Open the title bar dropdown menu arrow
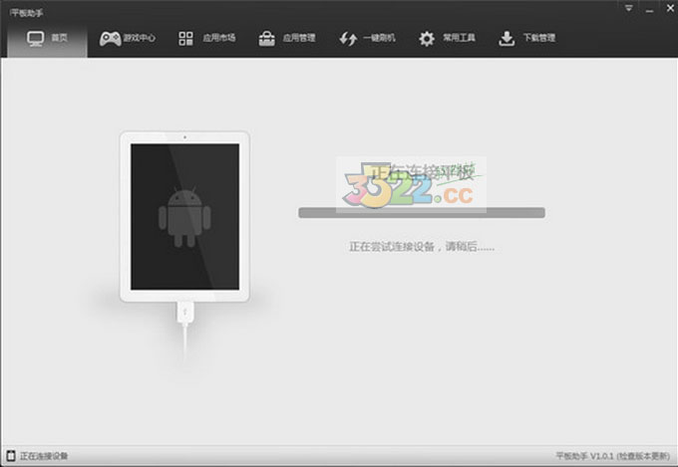 pos(629,8)
